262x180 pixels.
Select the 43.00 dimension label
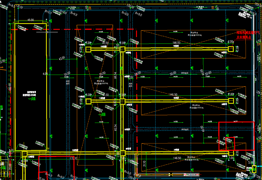62,58
